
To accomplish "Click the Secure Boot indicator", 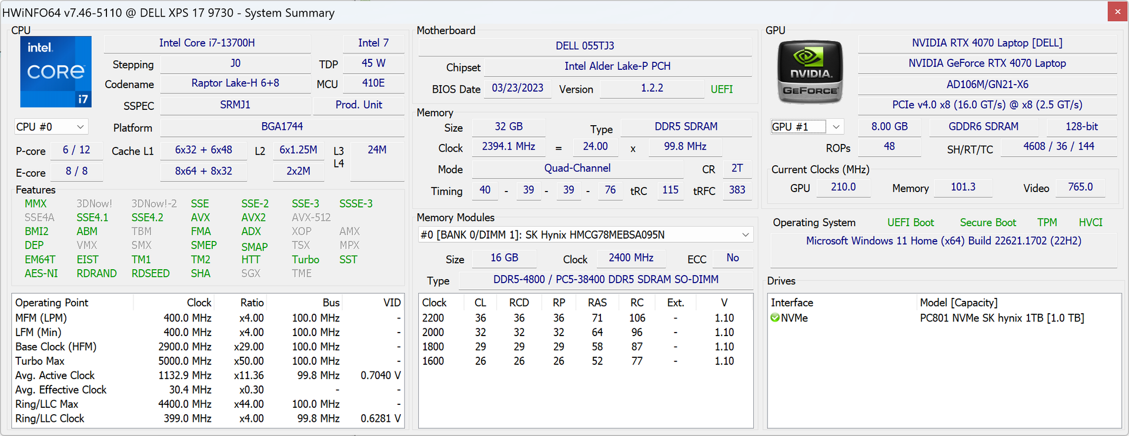I will (x=987, y=223).
